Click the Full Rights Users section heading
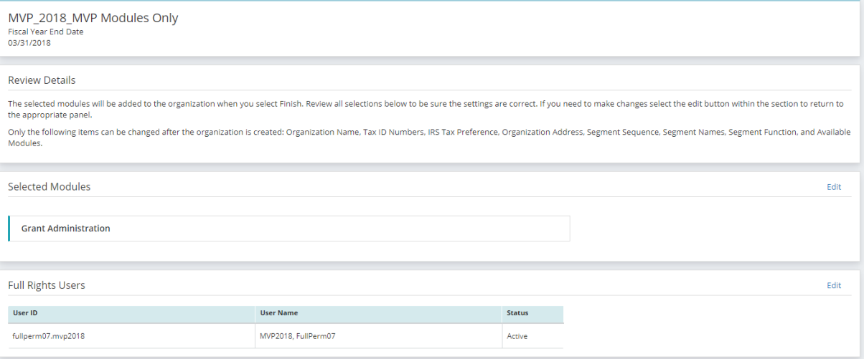864x359 pixels. pyautogui.click(x=47, y=285)
